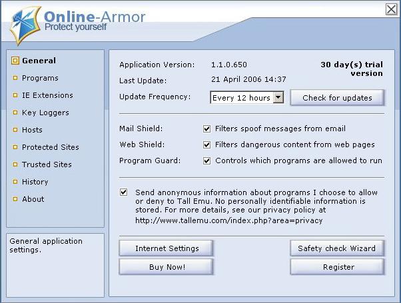Viewport: 401px width, 303px height.
Task: Uncheck the Program Guard checkbox
Action: pyautogui.click(x=206, y=161)
